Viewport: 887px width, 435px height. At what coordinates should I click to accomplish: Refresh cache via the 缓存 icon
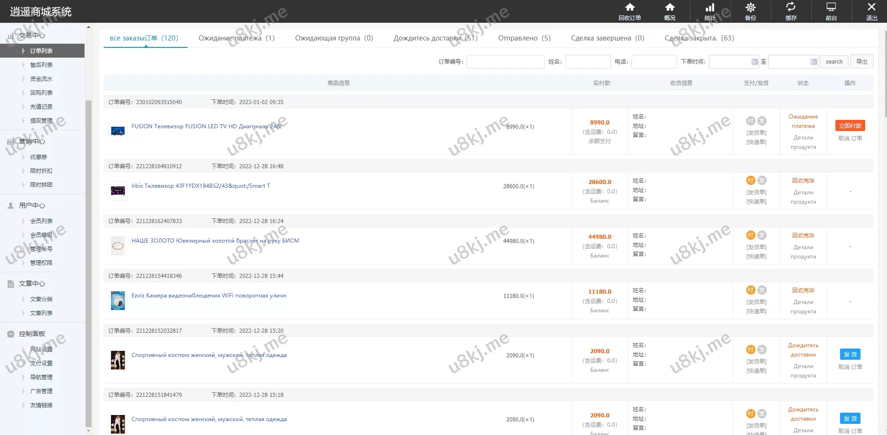coord(791,11)
